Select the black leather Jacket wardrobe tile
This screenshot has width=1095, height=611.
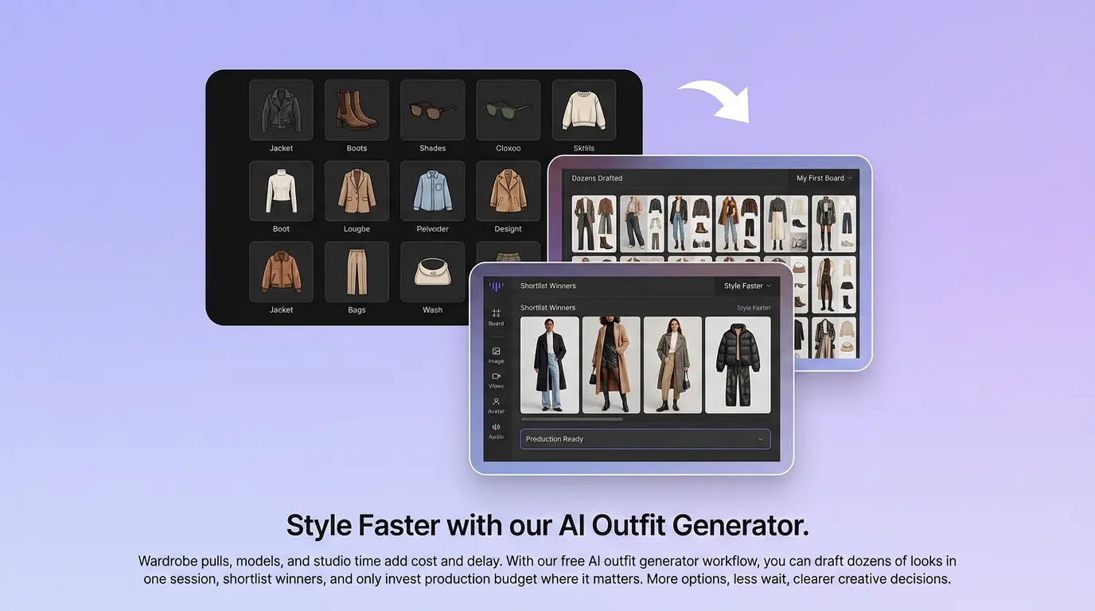pyautogui.click(x=281, y=110)
